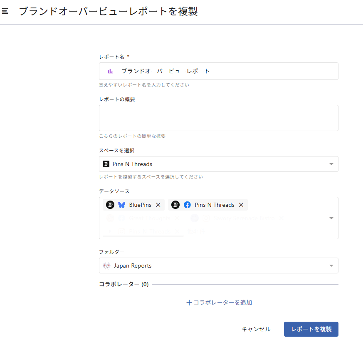Image resolution: width=363 pixels, height=340 pixels.
Task: Click the レポートを複製 button
Action: click(311, 329)
